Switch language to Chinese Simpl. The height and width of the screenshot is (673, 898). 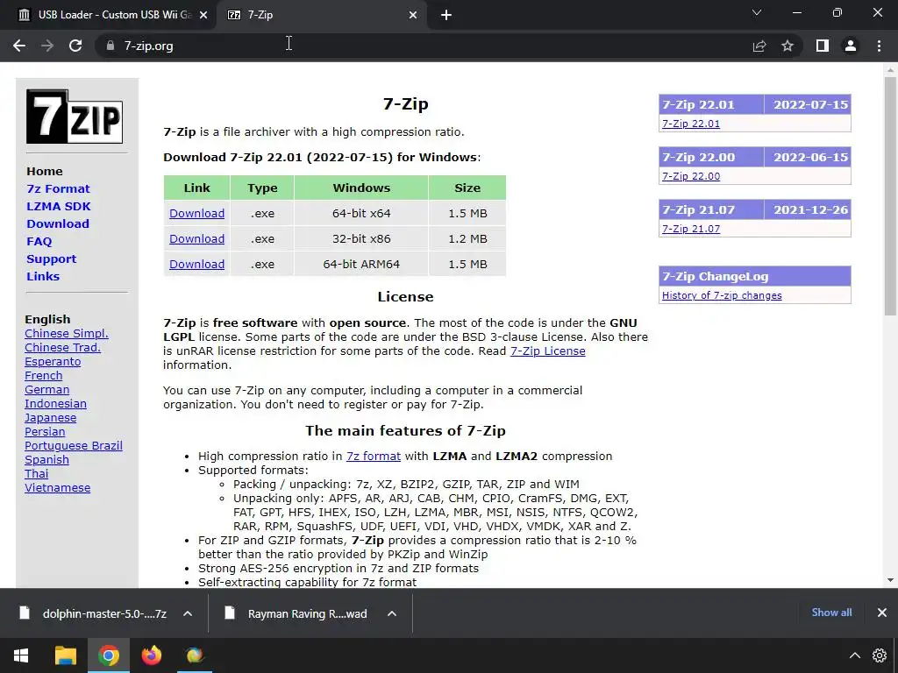coord(67,334)
